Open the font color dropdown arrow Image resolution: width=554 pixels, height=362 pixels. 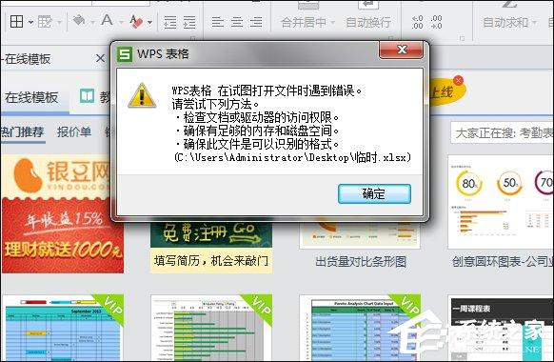tap(121, 22)
